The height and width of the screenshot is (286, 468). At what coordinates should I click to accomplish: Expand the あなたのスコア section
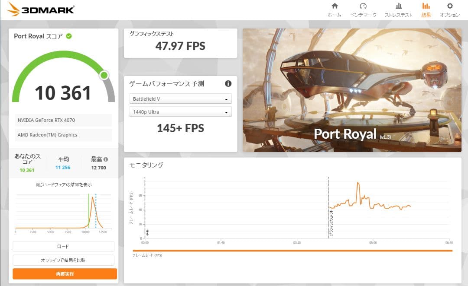pyautogui.click(x=27, y=162)
